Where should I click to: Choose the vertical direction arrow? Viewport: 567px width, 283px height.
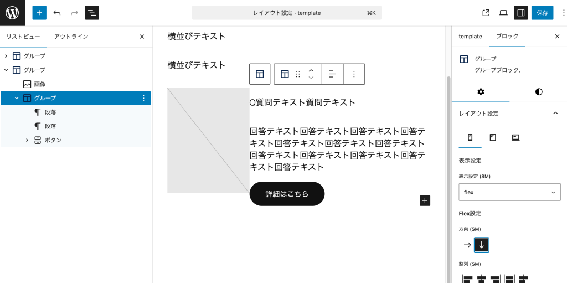[482, 245]
